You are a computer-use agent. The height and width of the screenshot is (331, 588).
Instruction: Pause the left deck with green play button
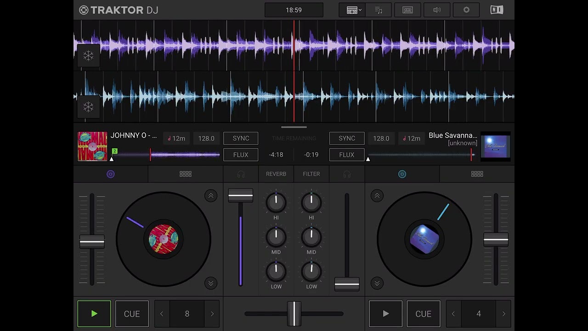click(94, 314)
